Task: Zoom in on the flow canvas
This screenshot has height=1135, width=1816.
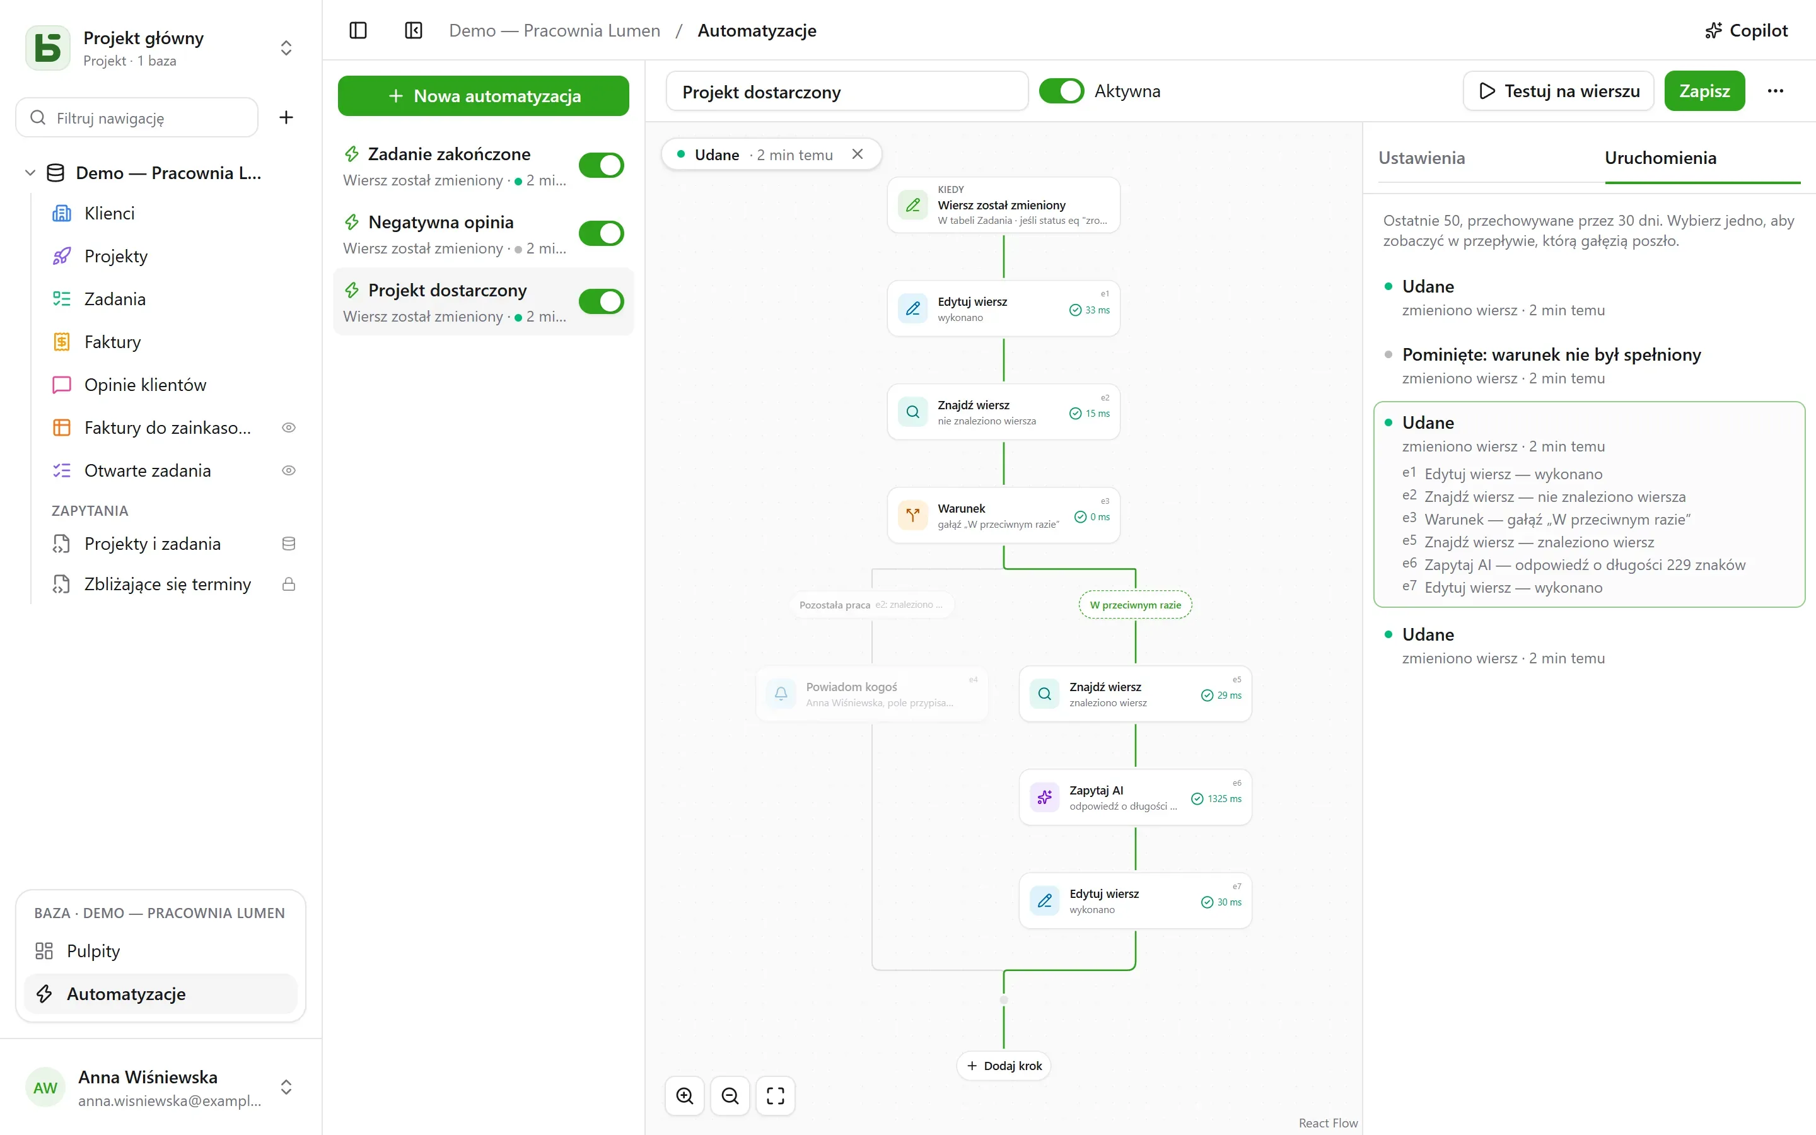Action: coord(684,1096)
